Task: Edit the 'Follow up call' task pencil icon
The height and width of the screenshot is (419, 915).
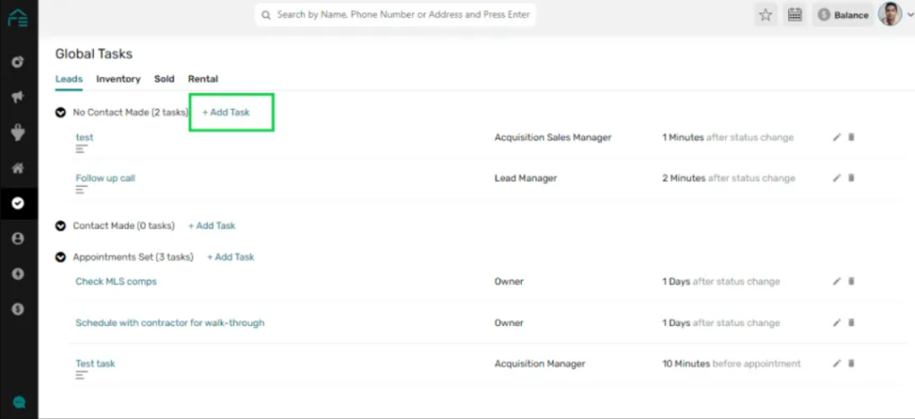Action: pyautogui.click(x=836, y=178)
